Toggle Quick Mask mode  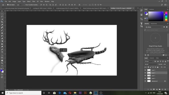[x=2, y=74]
